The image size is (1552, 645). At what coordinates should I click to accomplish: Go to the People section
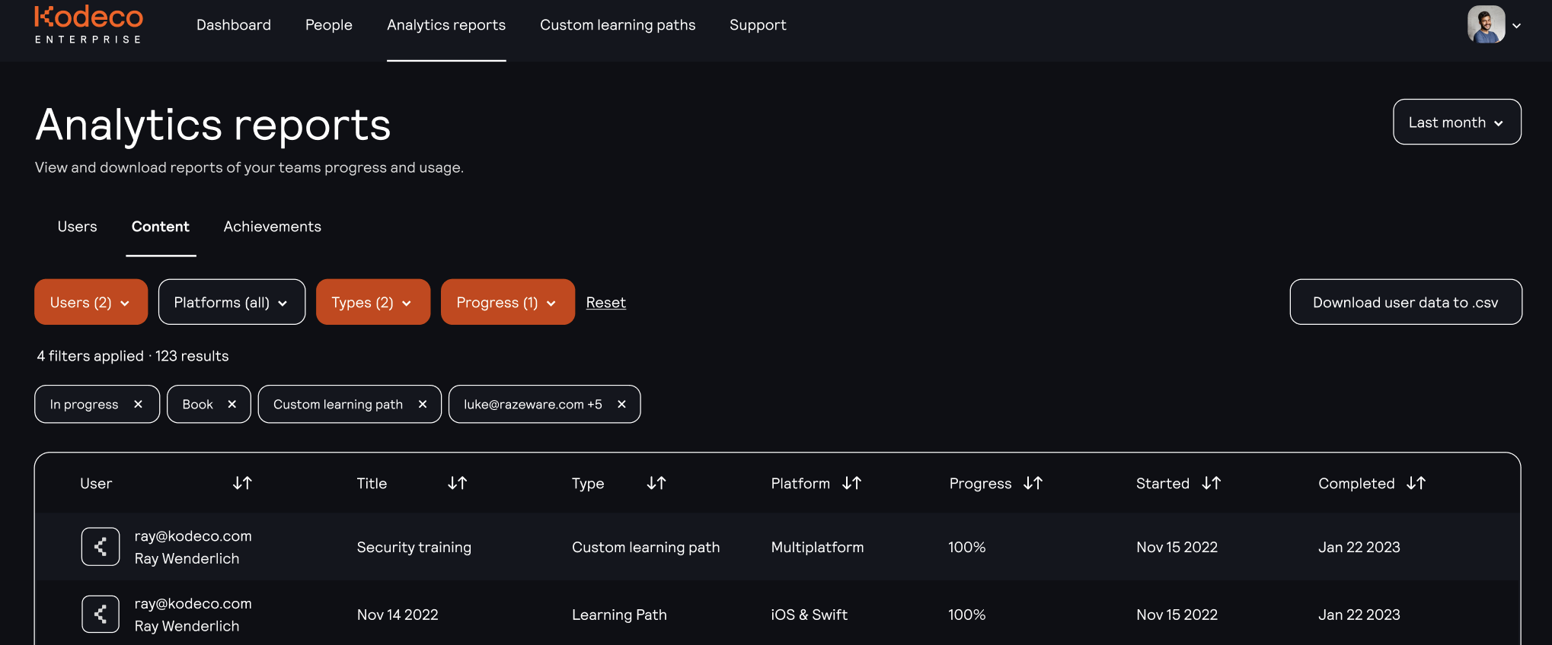329,25
